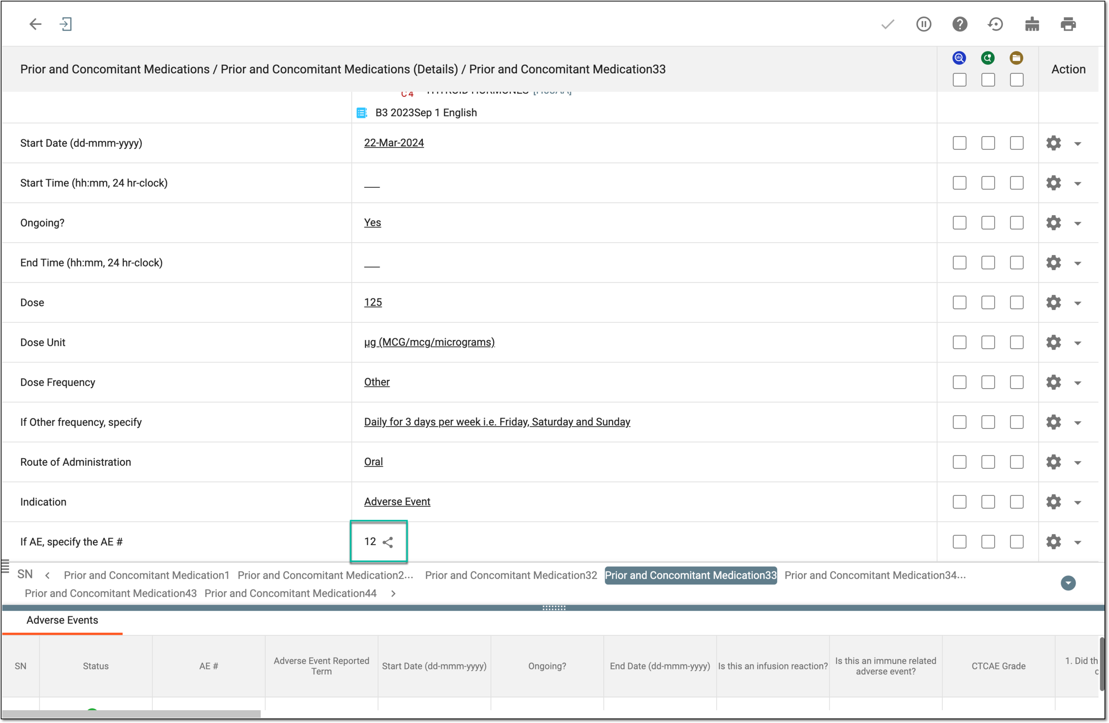
Task: Open the history restore icon
Action: 995,24
